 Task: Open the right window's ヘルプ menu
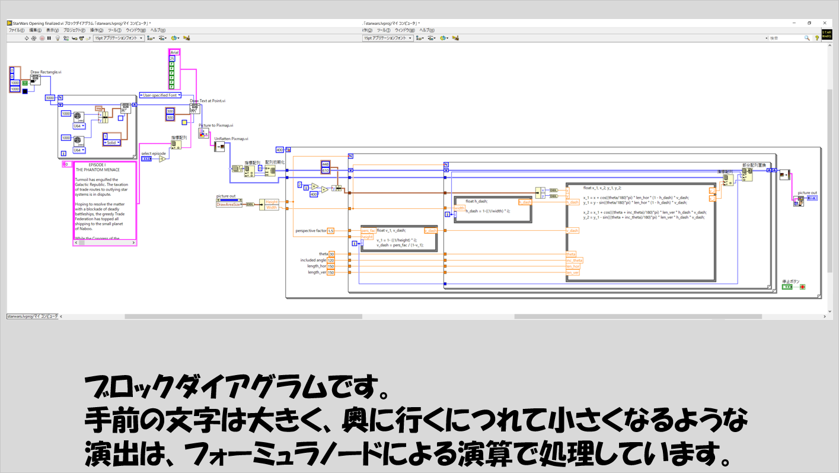tap(427, 30)
